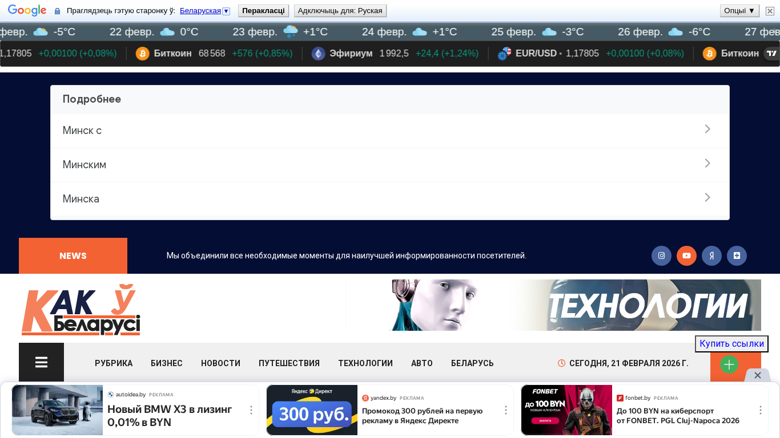Click the green plus circle button

pos(729,364)
